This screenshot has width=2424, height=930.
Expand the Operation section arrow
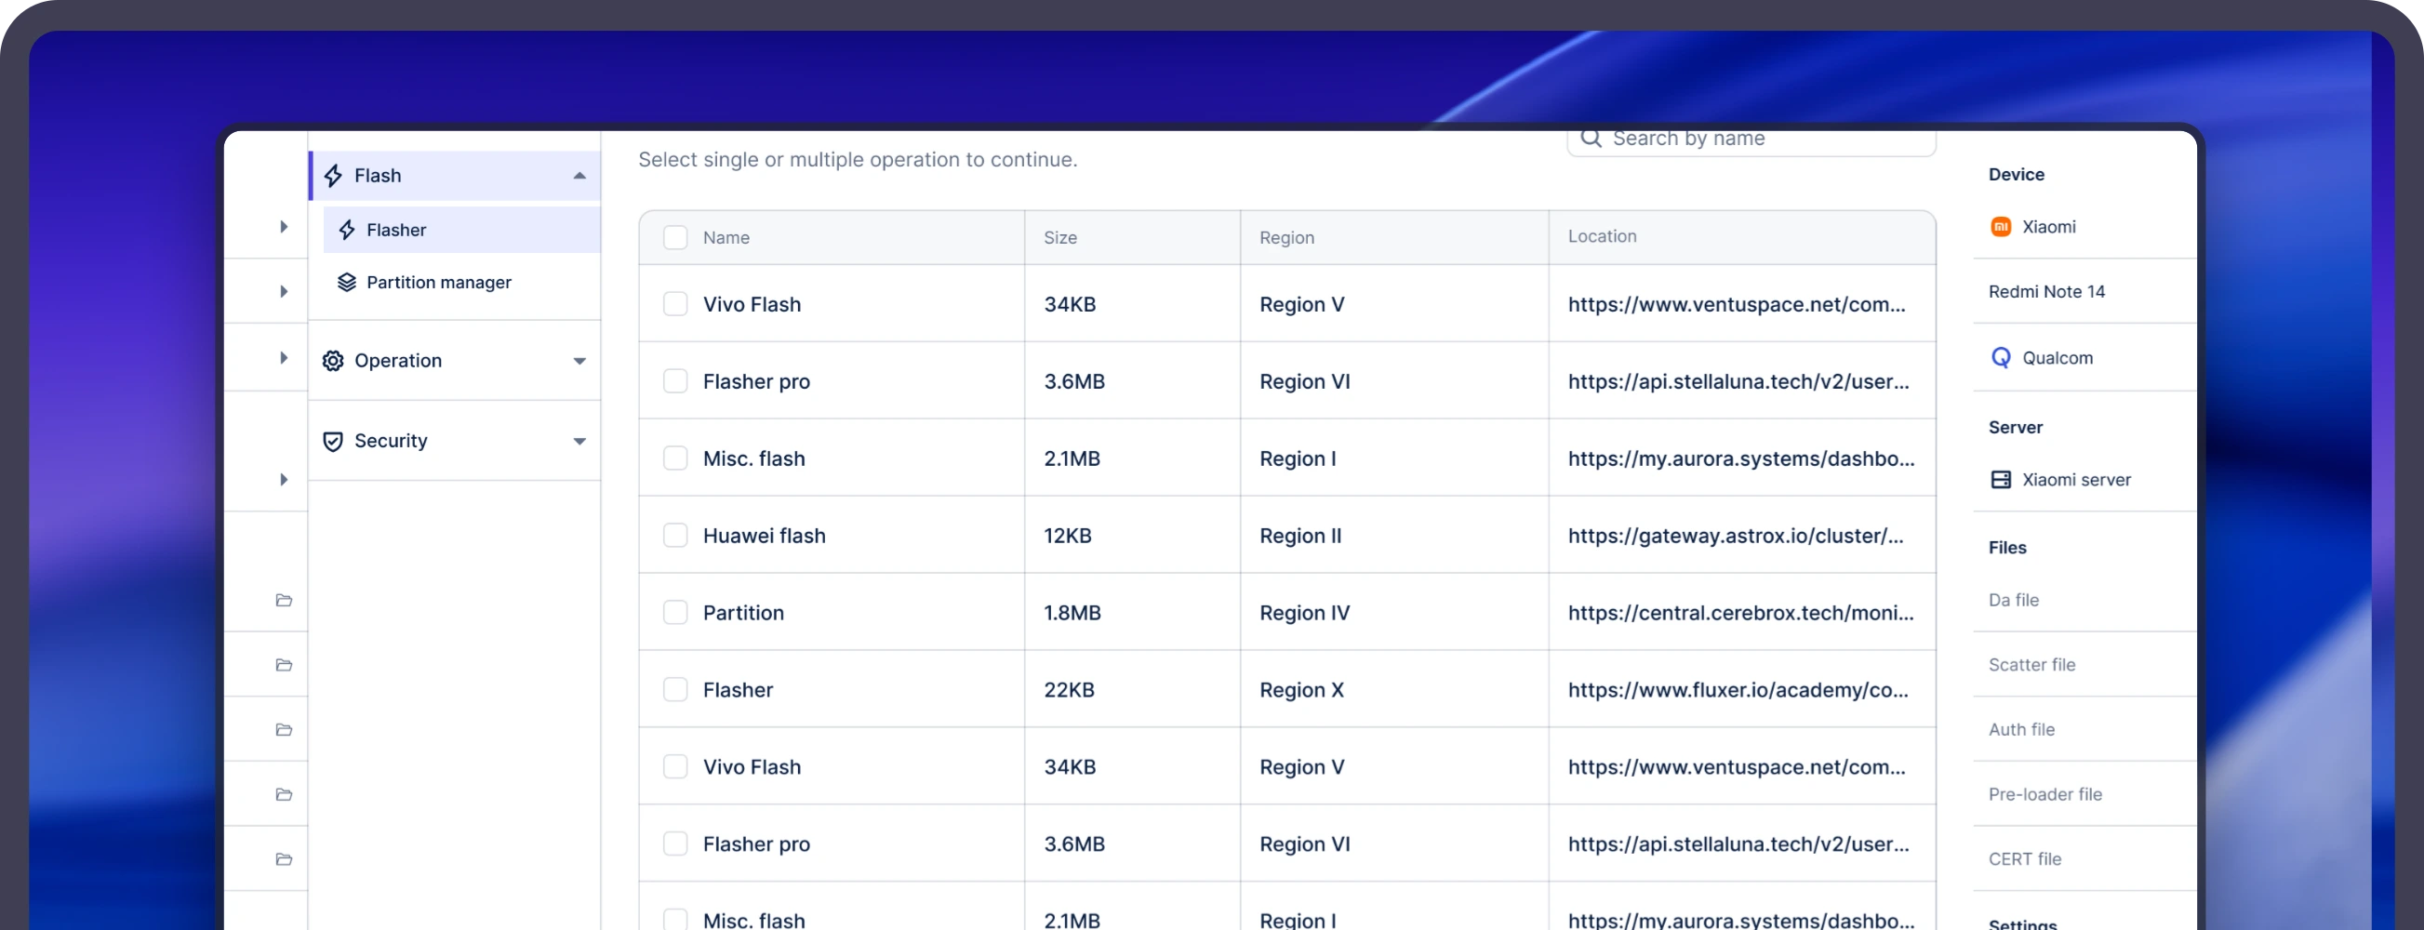point(579,362)
